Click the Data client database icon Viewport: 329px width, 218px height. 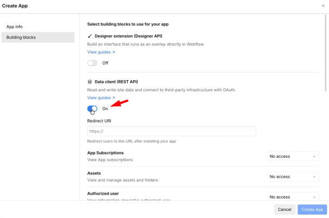pyautogui.click(x=90, y=82)
